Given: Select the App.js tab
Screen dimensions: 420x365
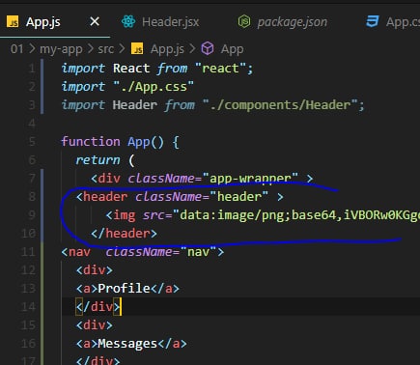Looking at the screenshot, I should click(x=42, y=22).
